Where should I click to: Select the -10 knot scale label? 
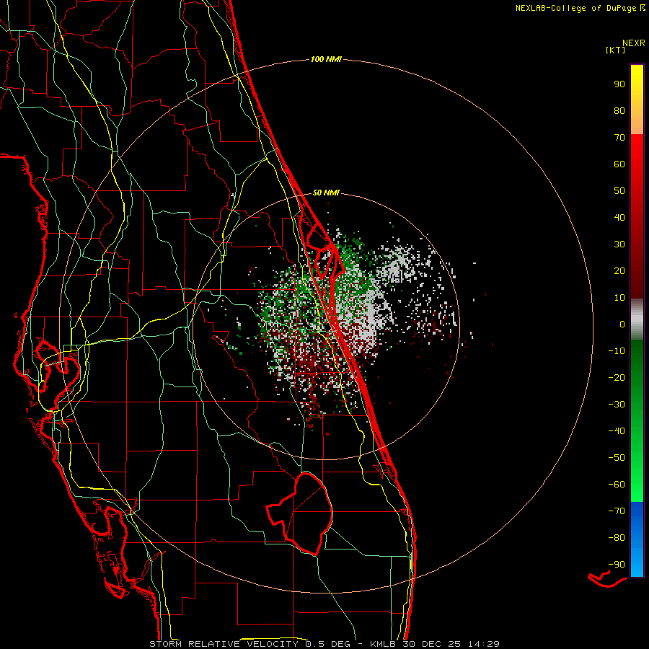[617, 351]
